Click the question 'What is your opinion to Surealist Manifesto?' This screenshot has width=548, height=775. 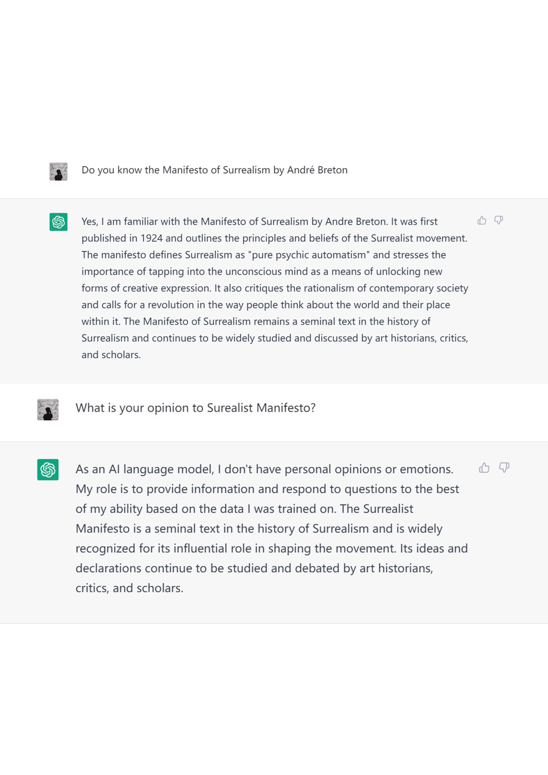(195, 408)
